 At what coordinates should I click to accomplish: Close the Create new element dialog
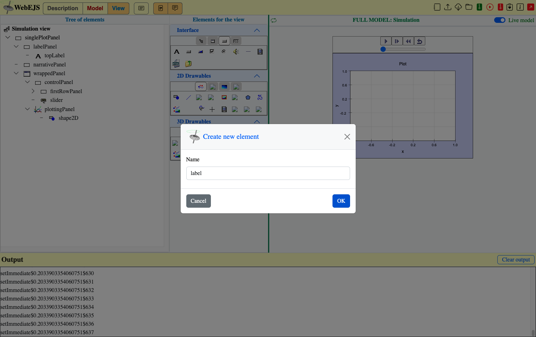[x=347, y=137]
